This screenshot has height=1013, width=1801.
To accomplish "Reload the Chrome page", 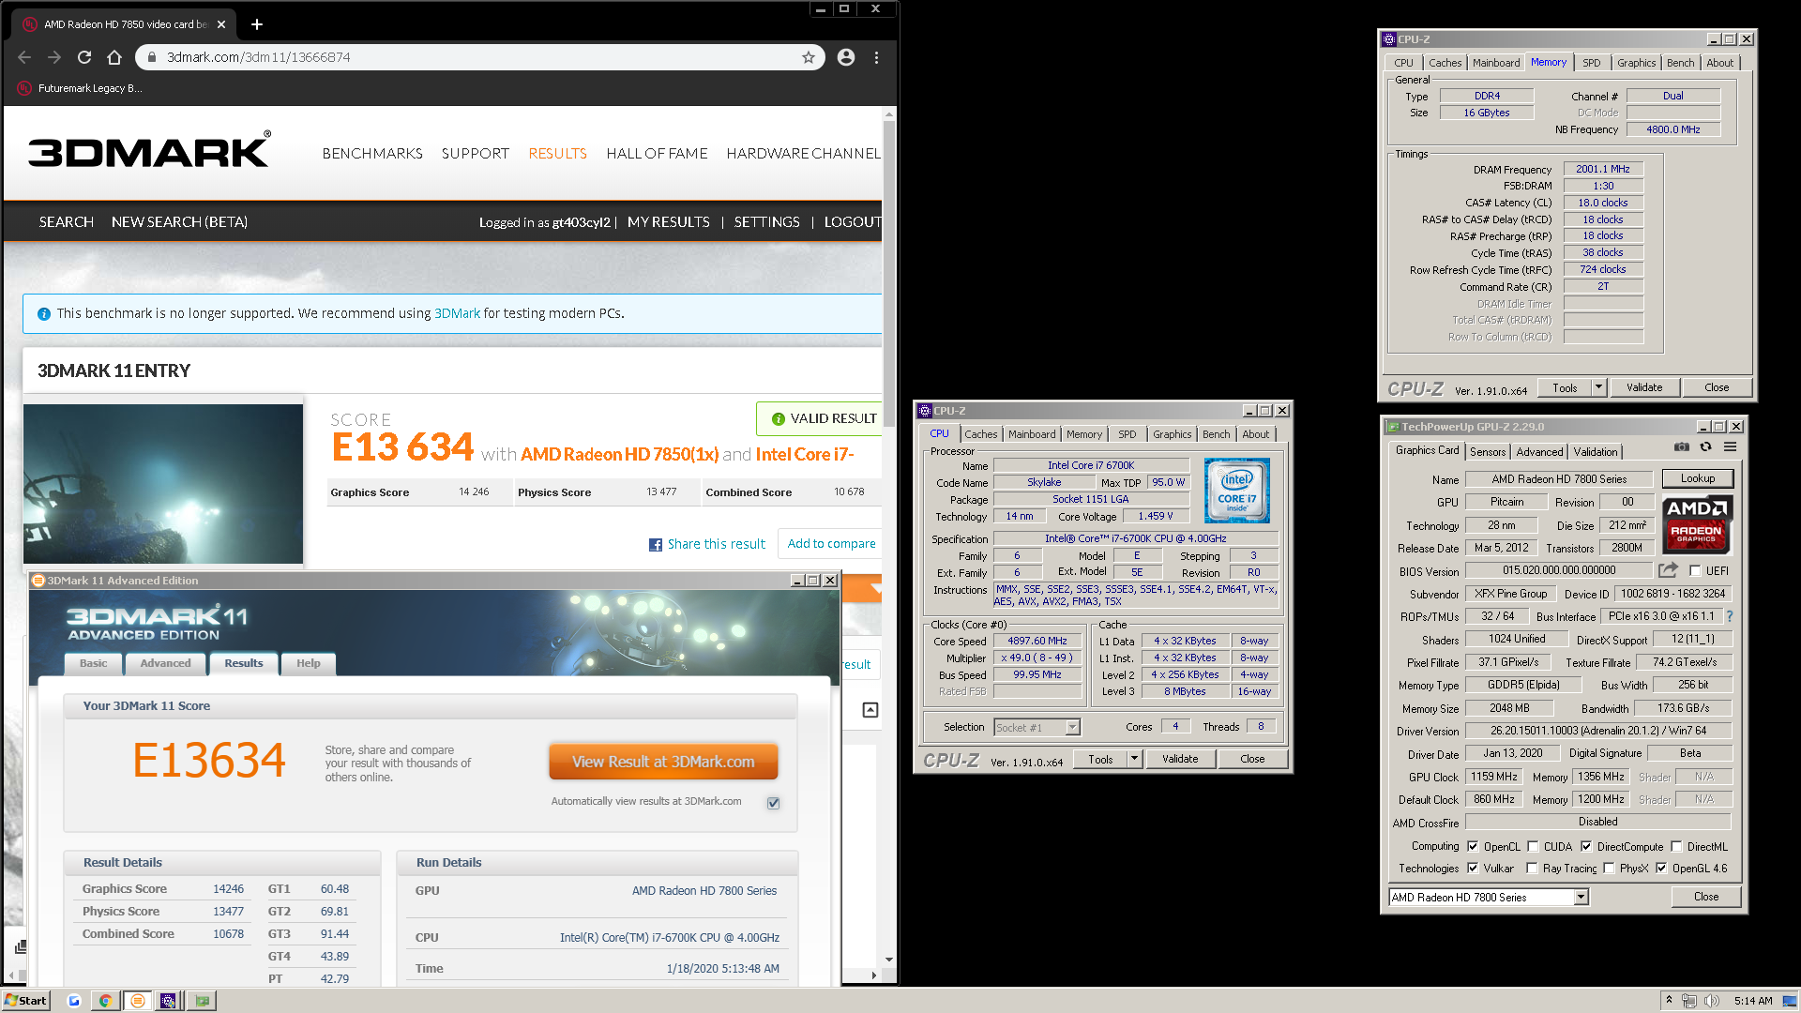I will tap(84, 57).
